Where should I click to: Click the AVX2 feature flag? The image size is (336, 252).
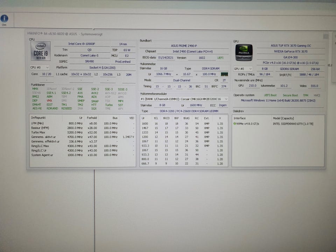tap(95, 93)
